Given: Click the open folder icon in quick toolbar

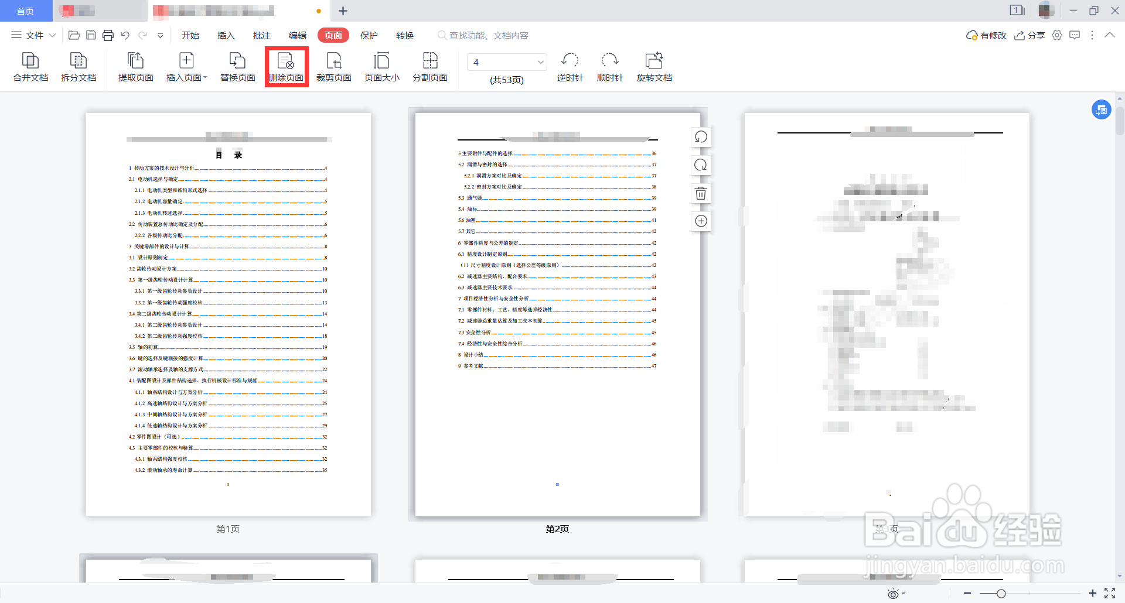Looking at the screenshot, I should coord(74,35).
